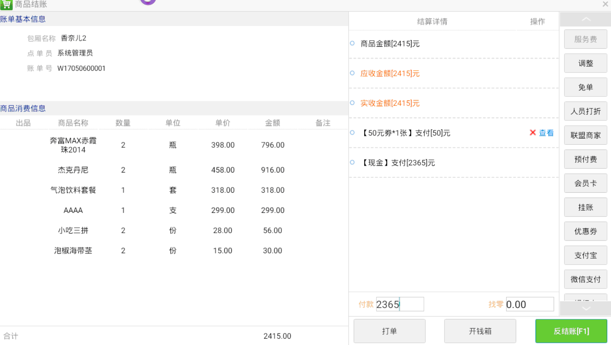Select the 小吃三拼 item row
The image size is (611, 345).
click(x=174, y=230)
